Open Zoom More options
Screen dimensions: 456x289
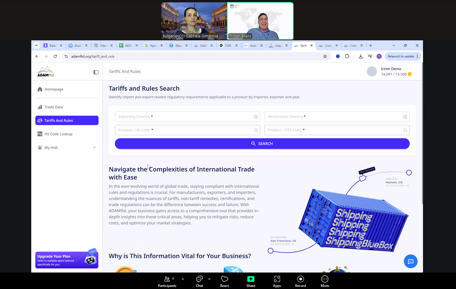pyautogui.click(x=325, y=281)
